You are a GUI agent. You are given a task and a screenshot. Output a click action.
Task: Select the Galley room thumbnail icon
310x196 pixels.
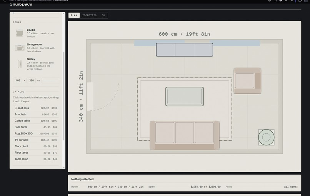point(20,64)
